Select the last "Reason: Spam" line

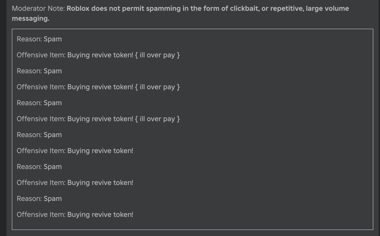pos(39,199)
